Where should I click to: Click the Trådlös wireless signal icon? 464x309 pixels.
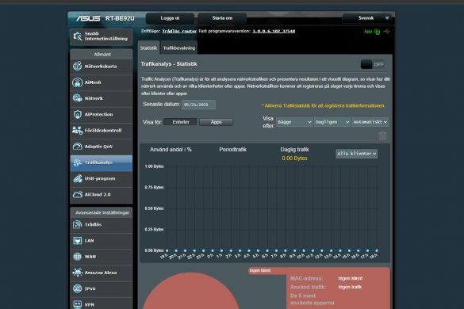[78, 225]
